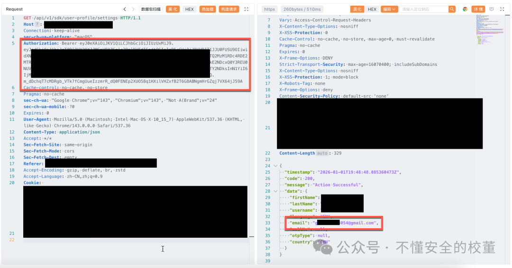The width and height of the screenshot is (512, 268).
Task: Switch response view to HEX
Action: [372, 9]
